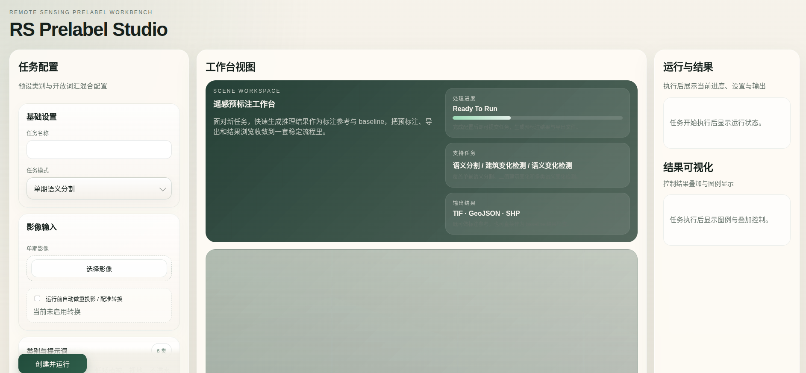Click the RS Prelabel Studio title

point(88,29)
